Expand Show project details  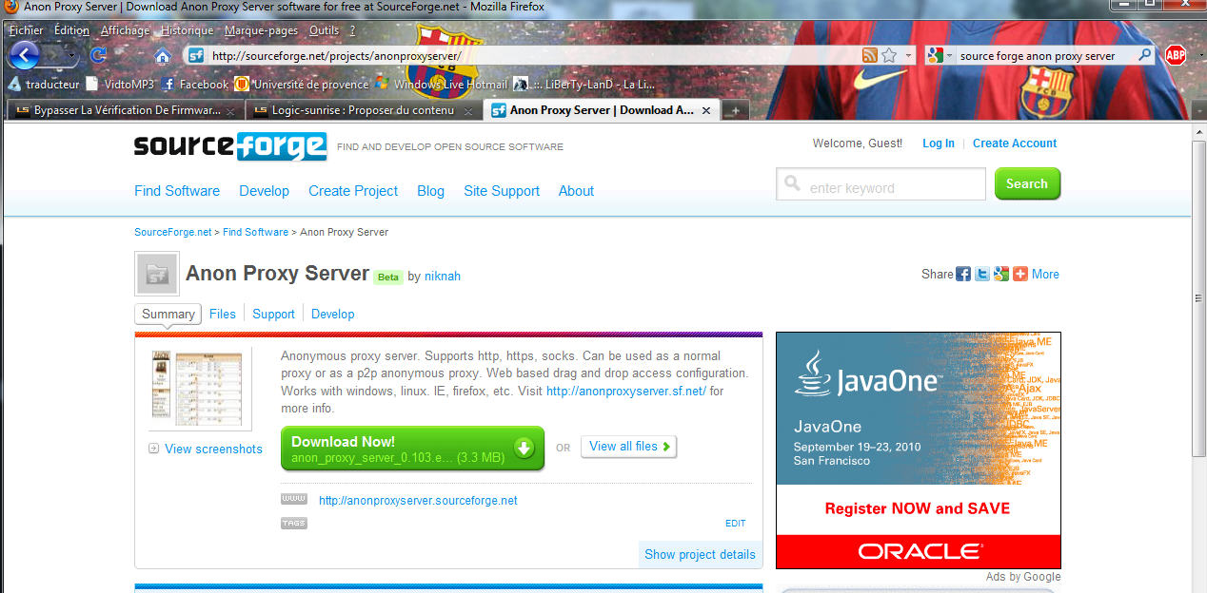[700, 554]
